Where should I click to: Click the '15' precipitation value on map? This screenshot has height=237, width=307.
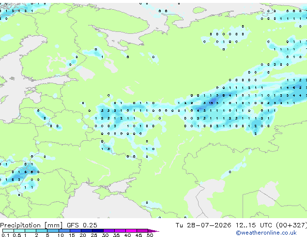(211, 103)
